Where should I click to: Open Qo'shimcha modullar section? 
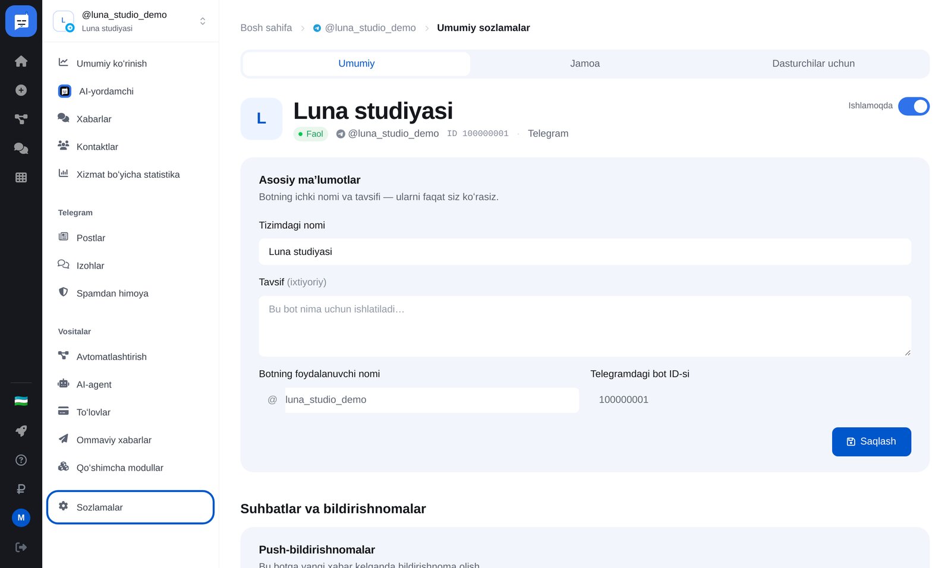[x=130, y=468]
